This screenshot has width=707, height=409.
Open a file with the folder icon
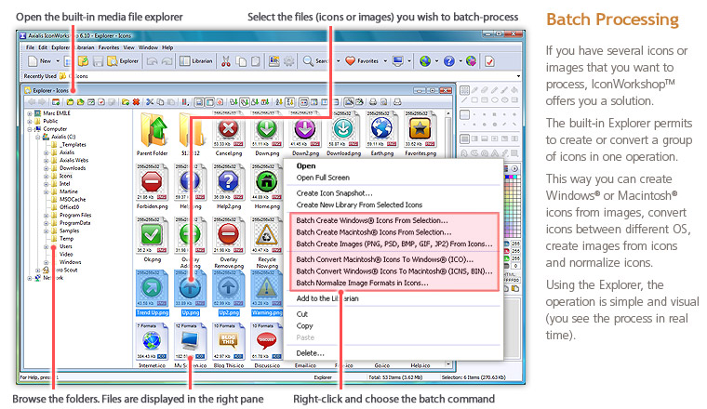(x=83, y=61)
